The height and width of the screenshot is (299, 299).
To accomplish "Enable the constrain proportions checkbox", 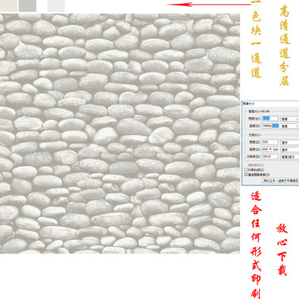I will click(x=246, y=169).
